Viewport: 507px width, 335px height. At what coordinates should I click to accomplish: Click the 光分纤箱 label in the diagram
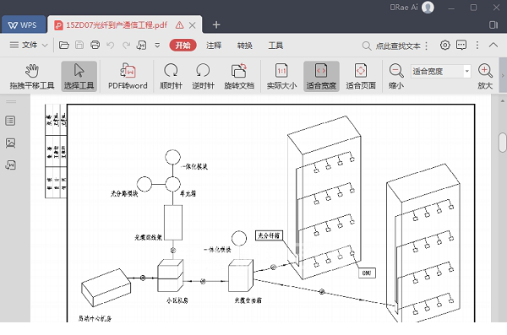[269, 235]
